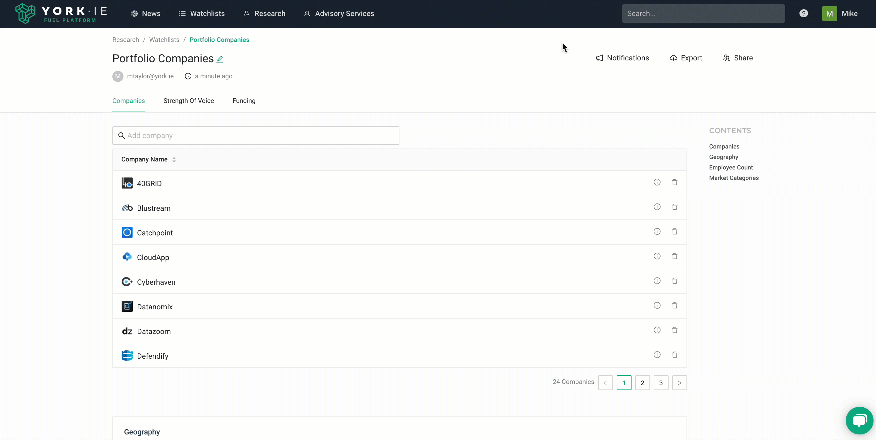Image resolution: width=876 pixels, height=440 pixels.
Task: Select page 1 in pagination
Action: (624, 383)
